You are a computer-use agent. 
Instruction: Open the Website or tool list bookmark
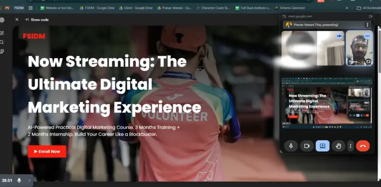pos(57,8)
